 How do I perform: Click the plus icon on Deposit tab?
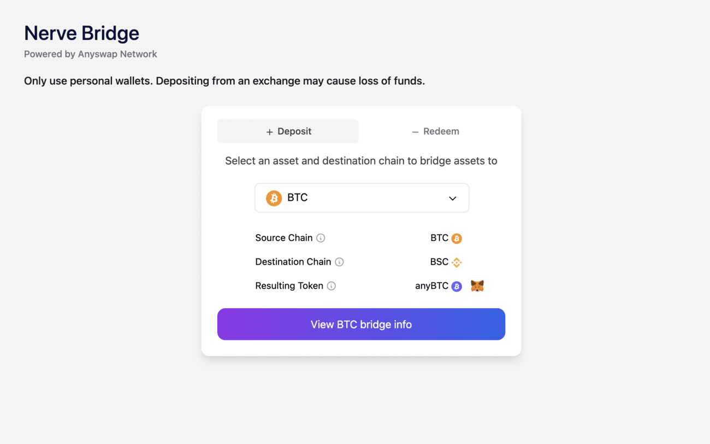pyautogui.click(x=269, y=132)
